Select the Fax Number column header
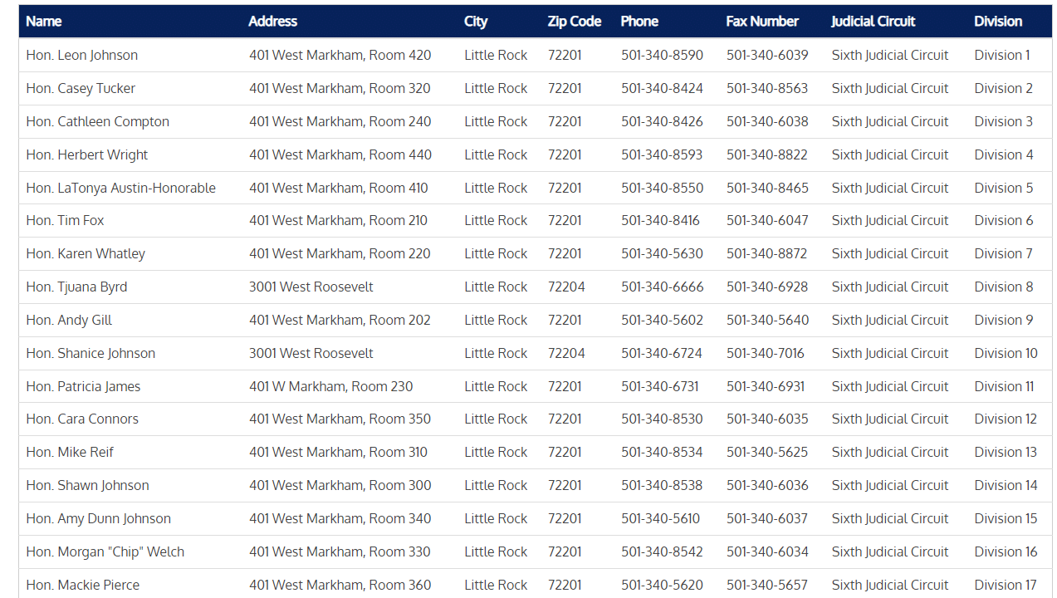The image size is (1057, 598). click(761, 22)
